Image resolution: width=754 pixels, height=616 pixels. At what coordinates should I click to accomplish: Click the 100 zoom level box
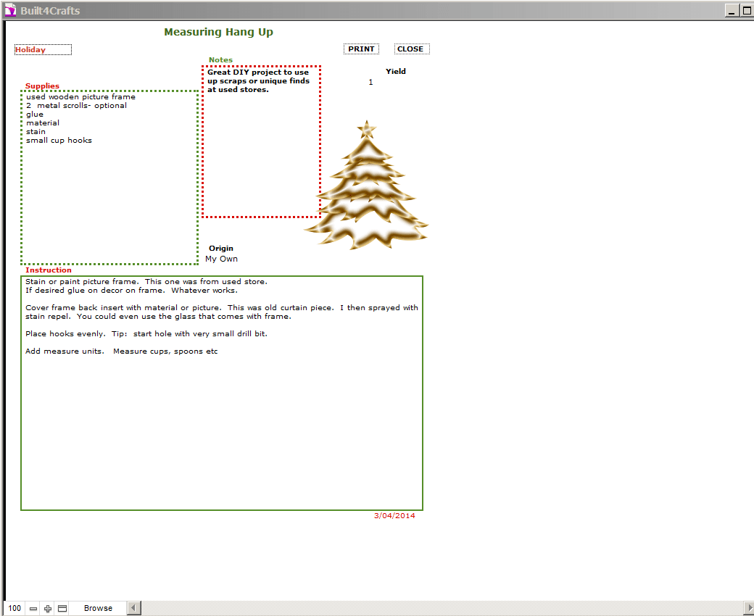[14, 609]
